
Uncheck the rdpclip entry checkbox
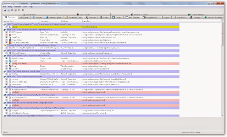coord(6,27)
